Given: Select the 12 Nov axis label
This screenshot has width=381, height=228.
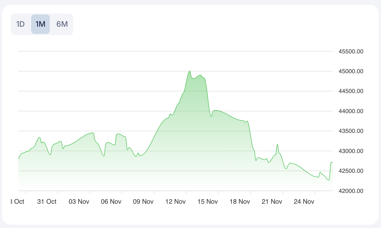Looking at the screenshot, I should tap(176, 202).
